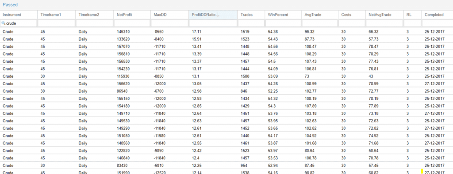Focus the RL filter field
Viewport: 453px width, 174px height.
412,23
